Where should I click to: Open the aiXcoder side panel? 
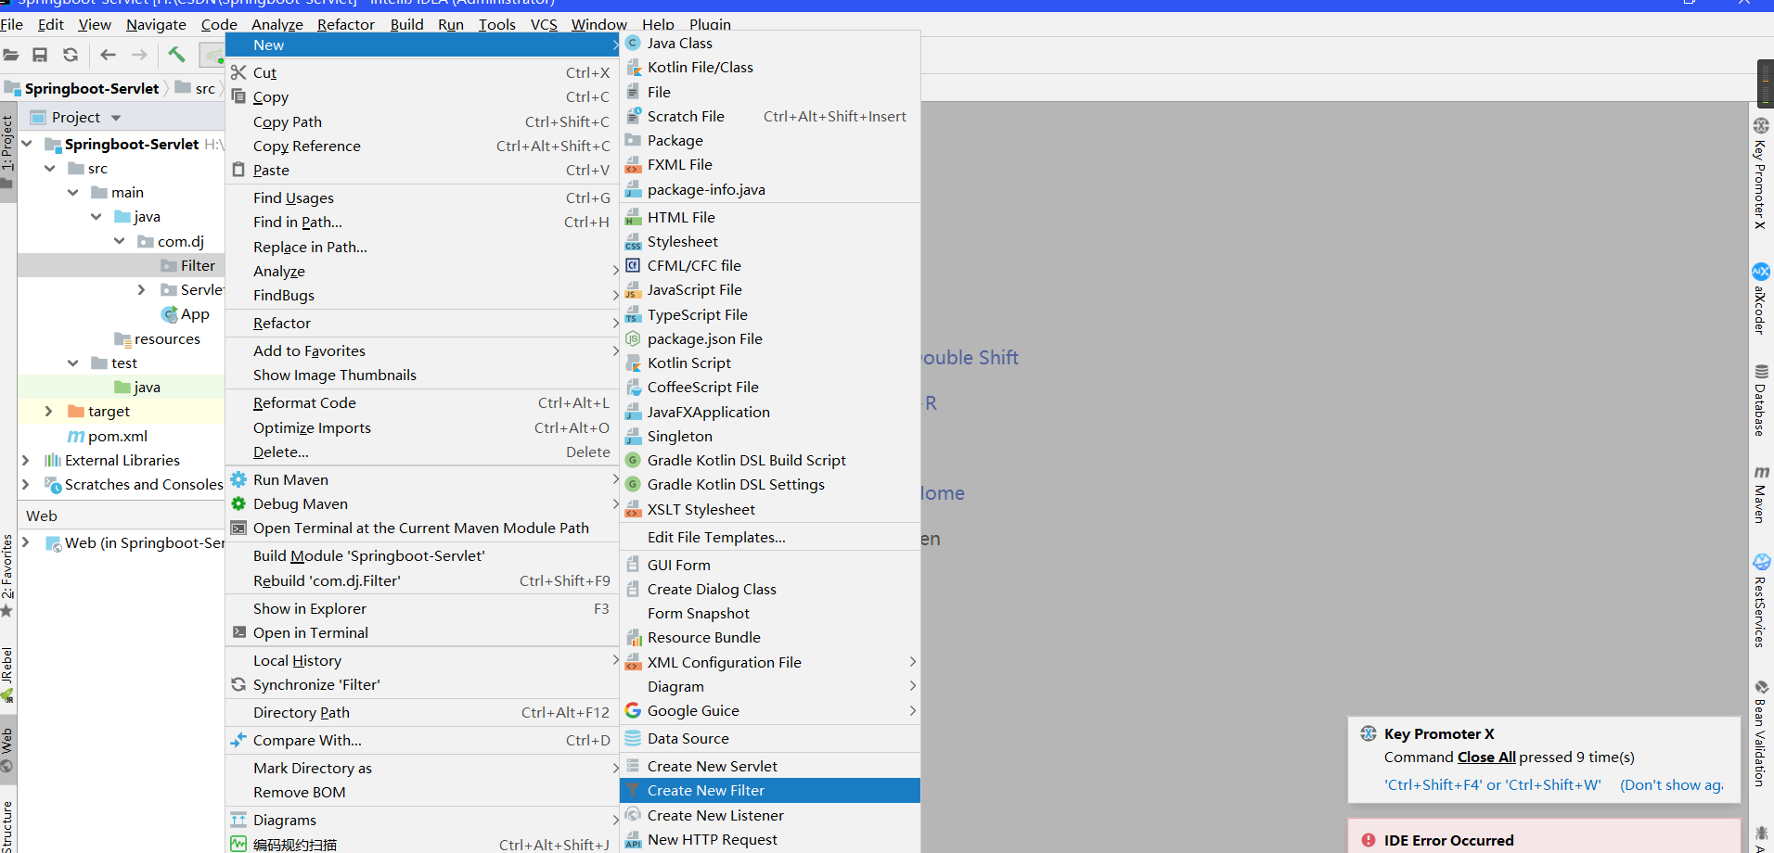pyautogui.click(x=1760, y=299)
